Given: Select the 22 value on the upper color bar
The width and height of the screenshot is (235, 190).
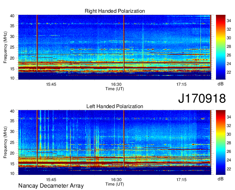Looking at the screenshot, I should 229,73.
